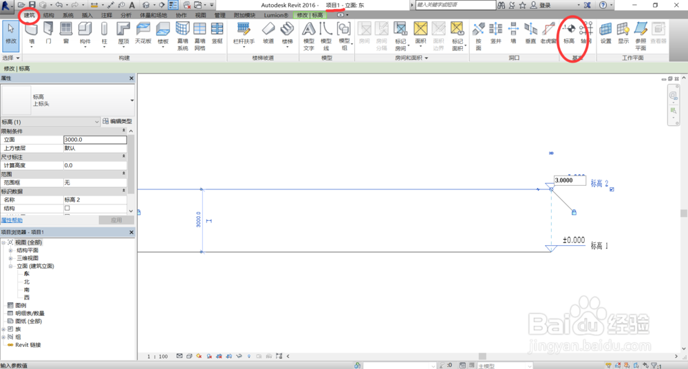Open the 标高 上标头 type selector dropdown
The width and height of the screenshot is (688, 369).
click(132, 101)
